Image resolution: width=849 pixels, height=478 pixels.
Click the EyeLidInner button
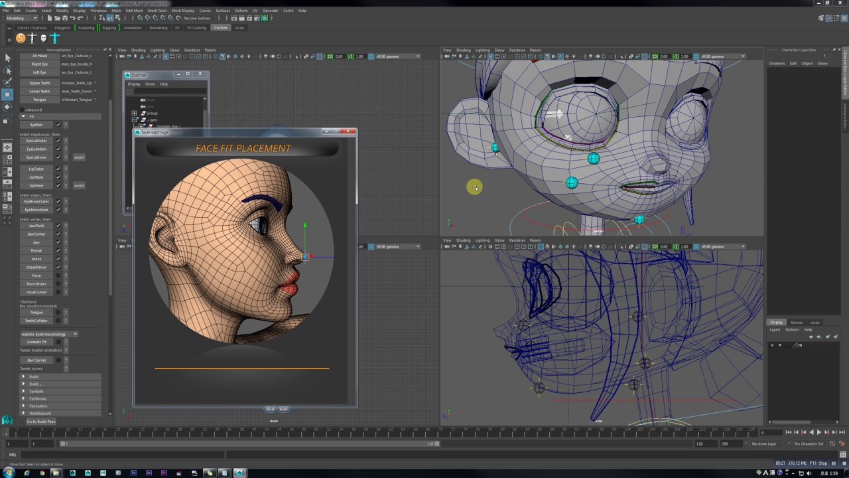pos(36,157)
